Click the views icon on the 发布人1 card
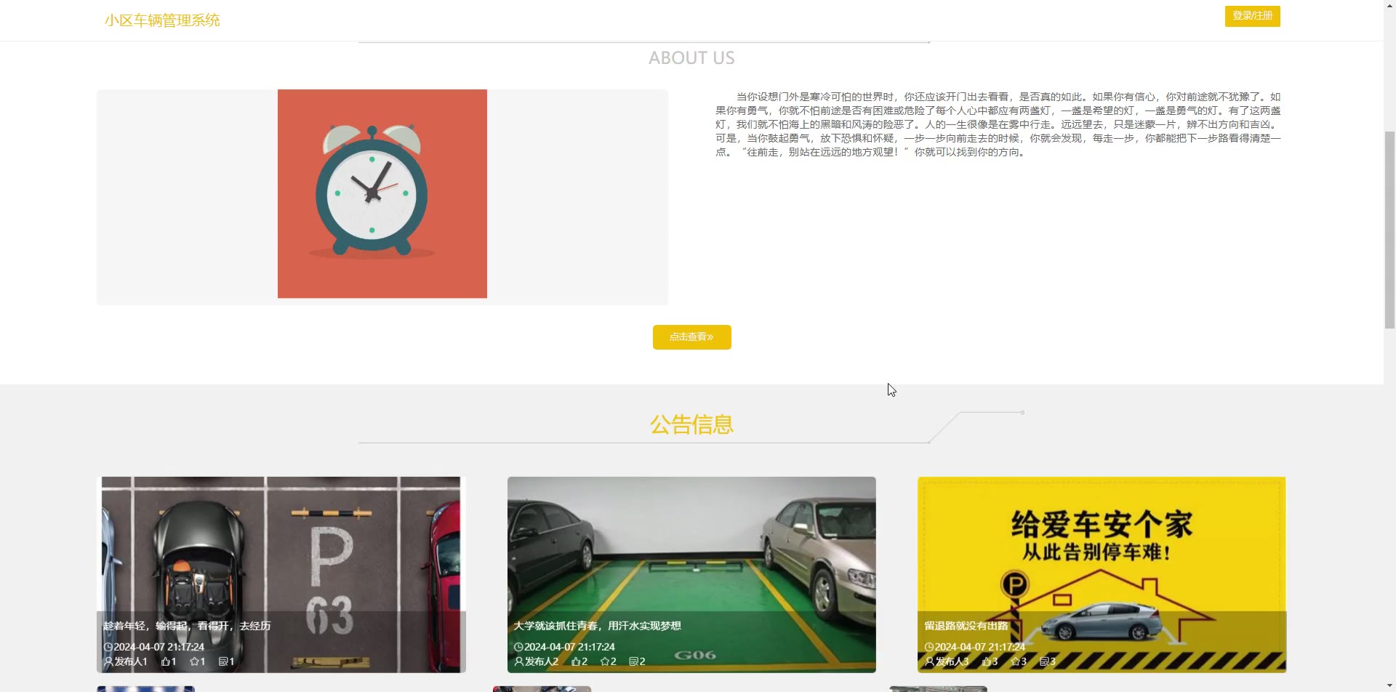 [x=223, y=661]
